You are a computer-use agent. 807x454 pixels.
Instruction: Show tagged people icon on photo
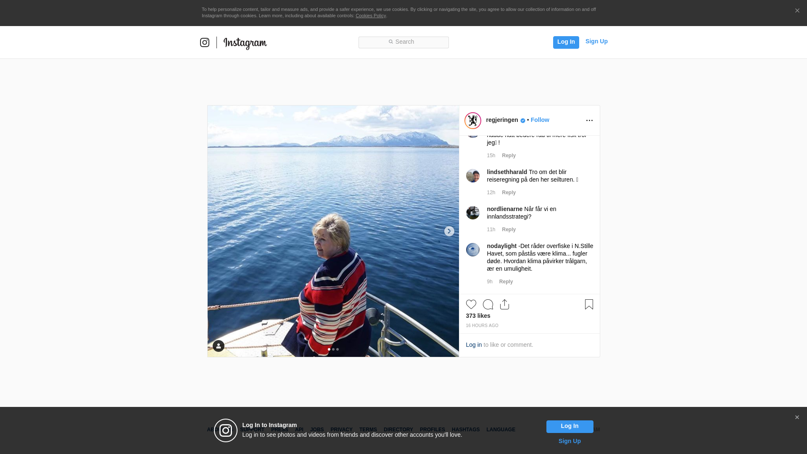[x=219, y=346]
